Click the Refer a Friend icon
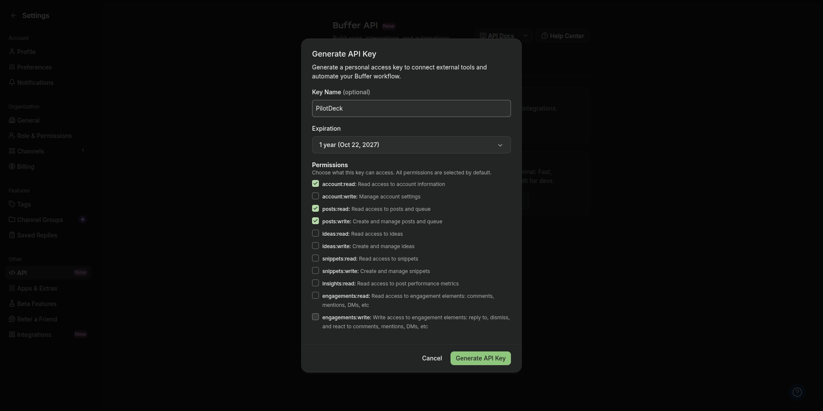The height and width of the screenshot is (411, 823). point(12,319)
